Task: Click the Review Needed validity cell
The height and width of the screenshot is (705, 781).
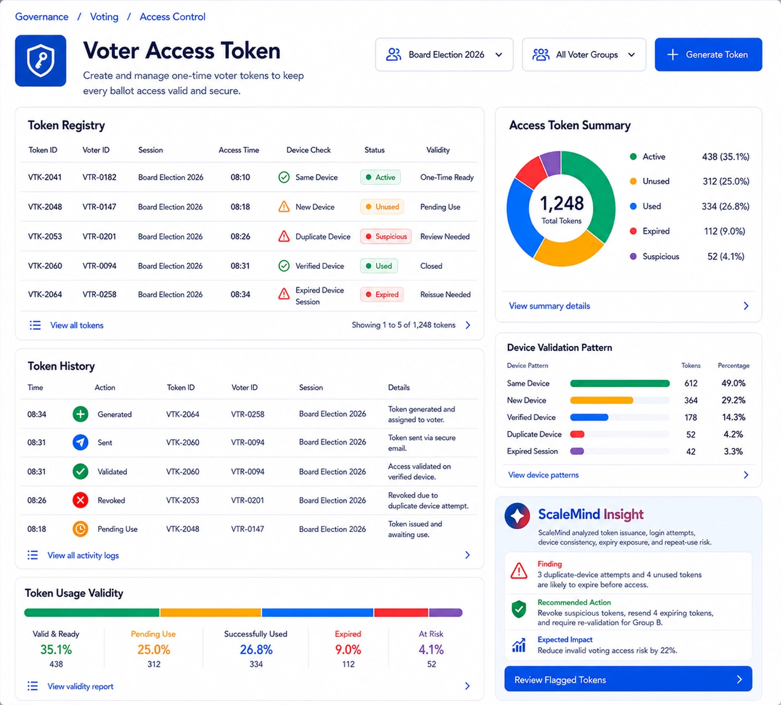Action: click(x=445, y=236)
